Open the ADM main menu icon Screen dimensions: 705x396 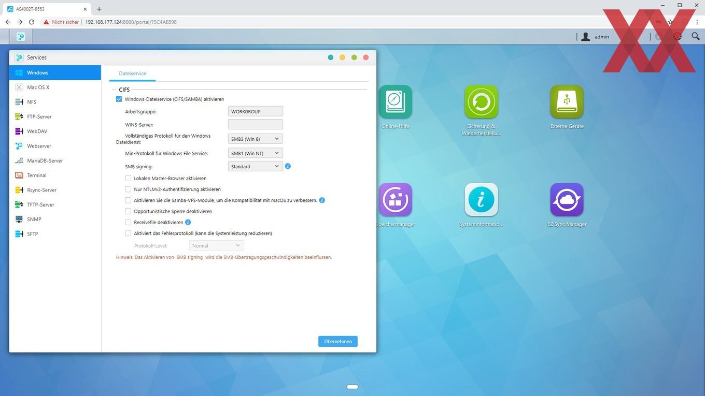coord(21,36)
